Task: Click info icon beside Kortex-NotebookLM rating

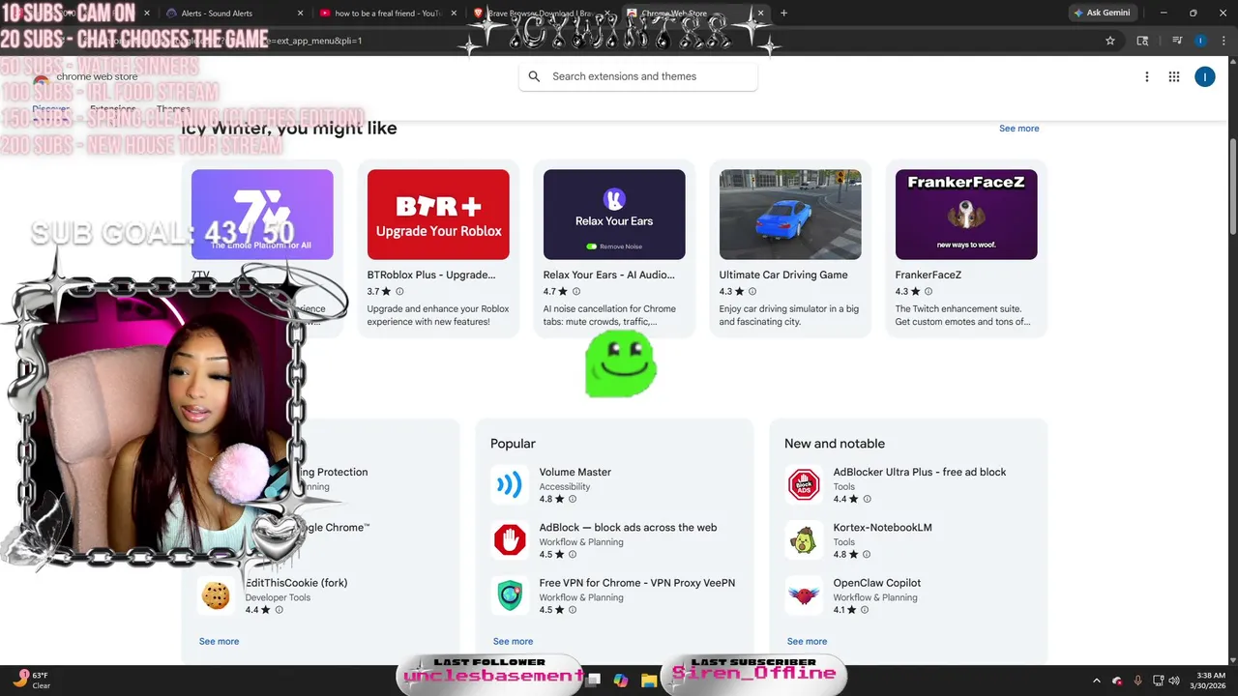Action: [867, 555]
